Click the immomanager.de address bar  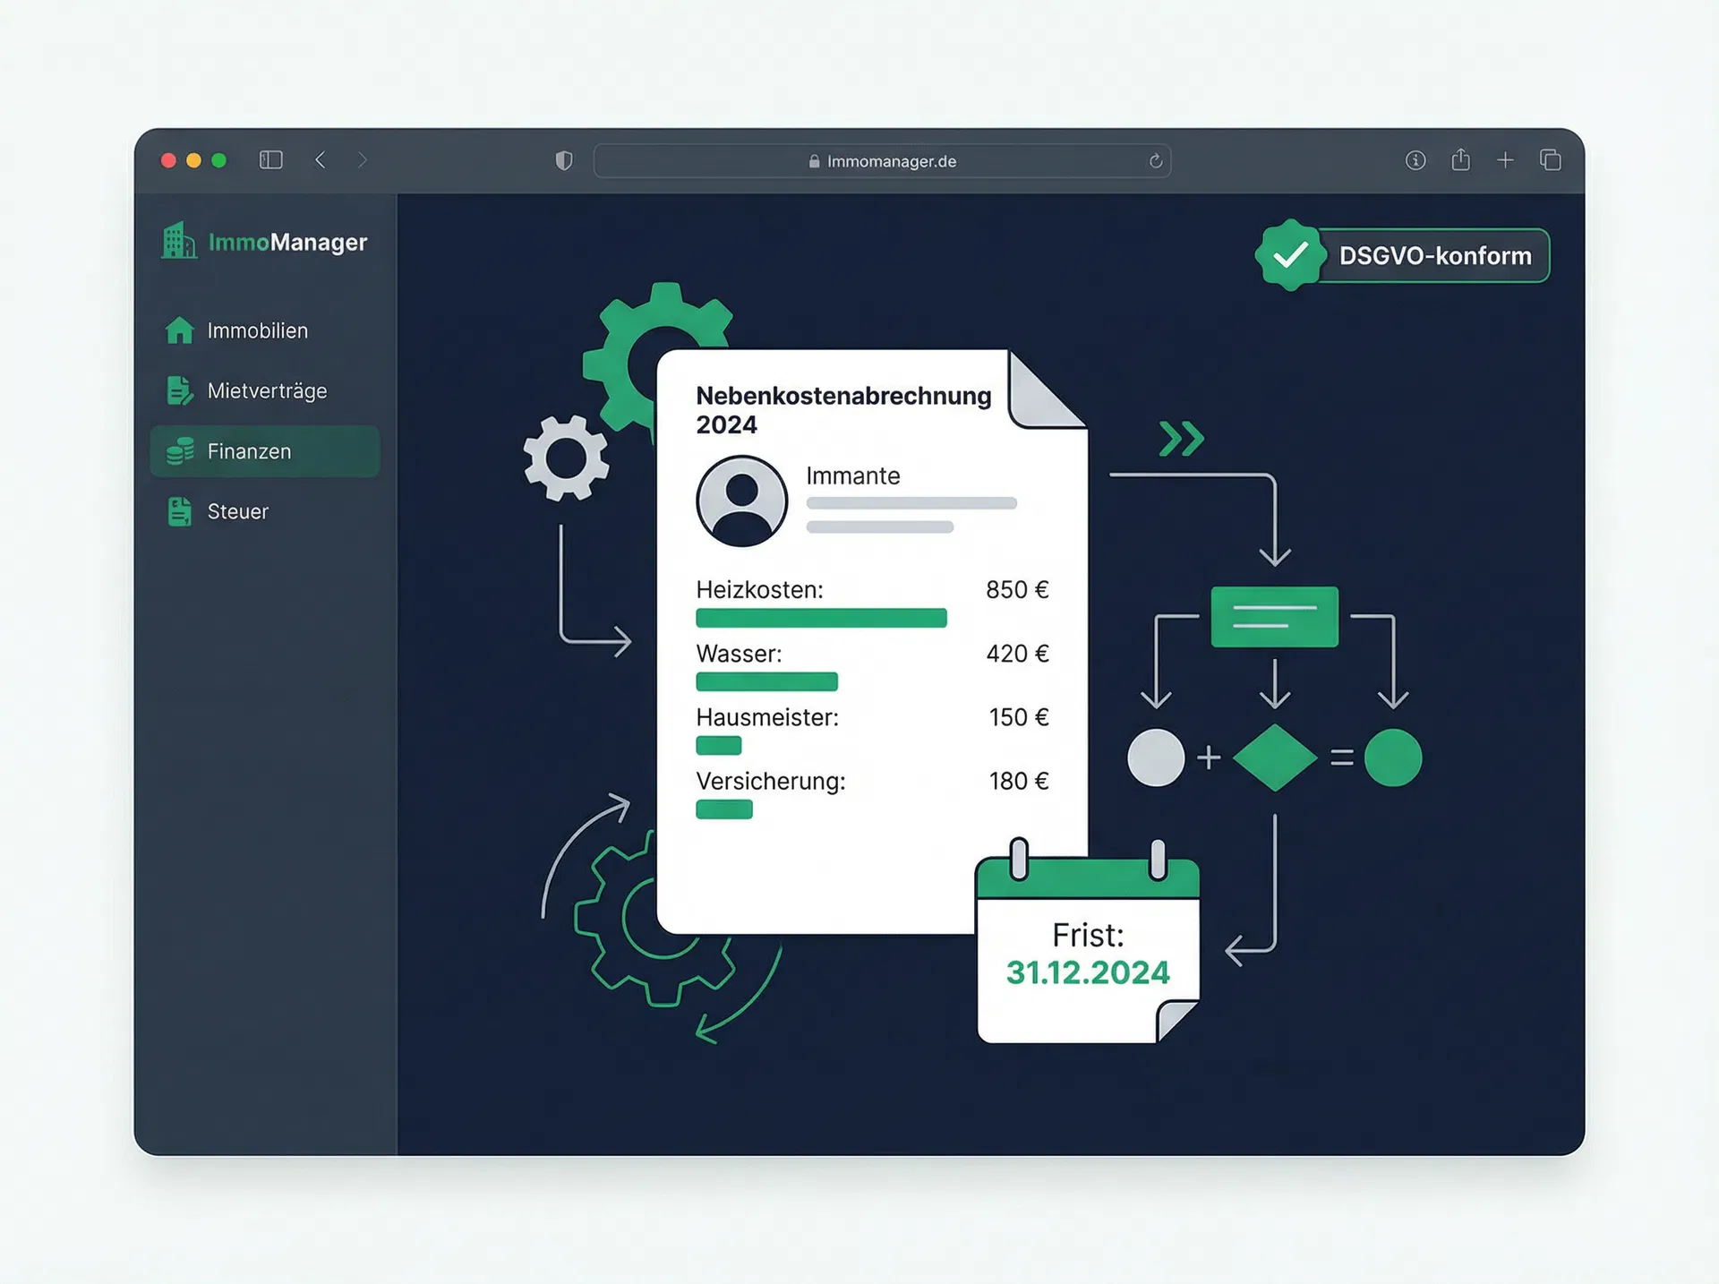(882, 161)
